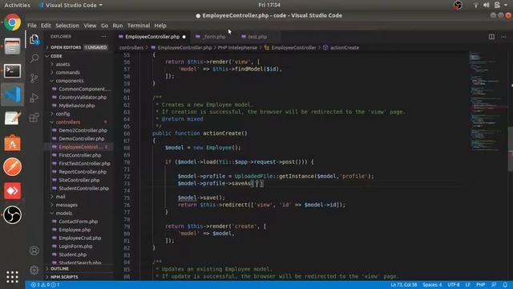Click Activities in the top bar
Screen dimensions: 513x289
[x=17, y=5]
